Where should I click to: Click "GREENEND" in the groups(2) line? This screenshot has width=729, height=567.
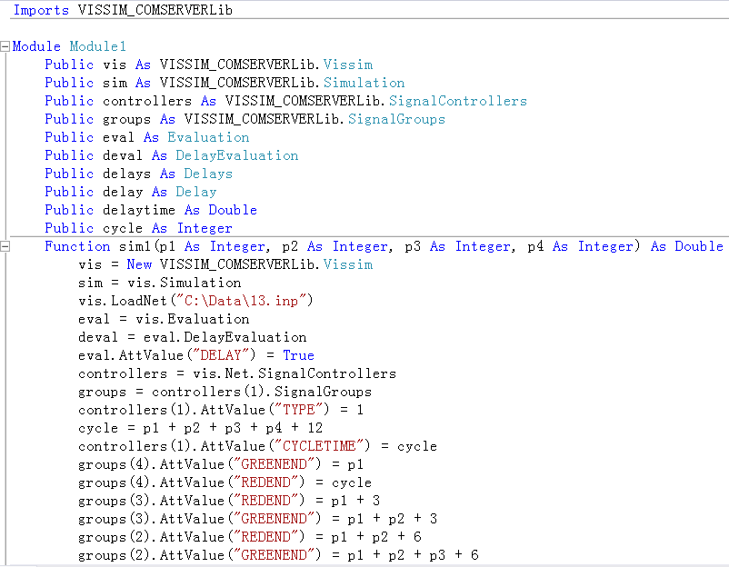pyautogui.click(x=275, y=555)
